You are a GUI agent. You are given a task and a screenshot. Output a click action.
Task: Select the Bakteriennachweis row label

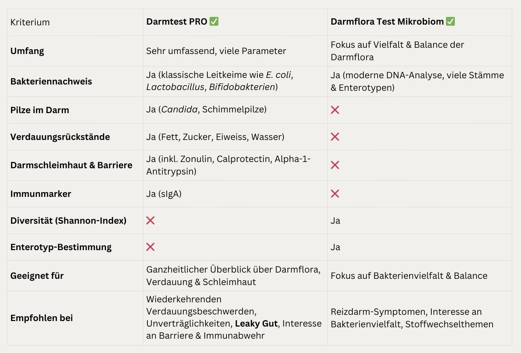[x=51, y=82]
